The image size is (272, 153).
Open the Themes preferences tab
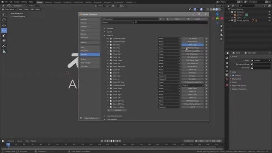(x=90, y=23)
